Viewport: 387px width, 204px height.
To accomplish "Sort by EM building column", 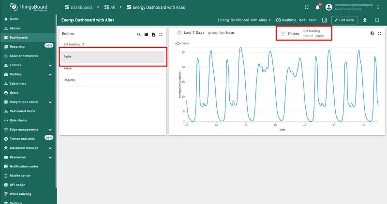I will [x=74, y=44].
